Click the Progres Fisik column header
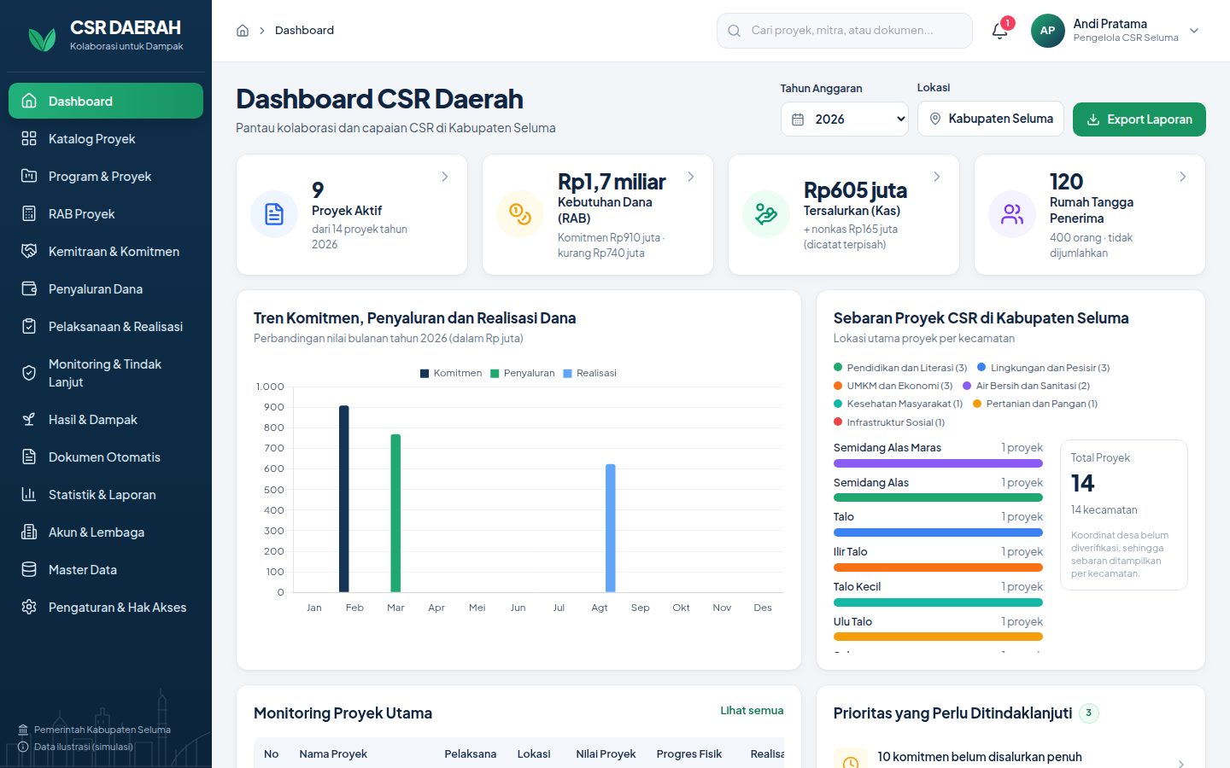 point(689,753)
